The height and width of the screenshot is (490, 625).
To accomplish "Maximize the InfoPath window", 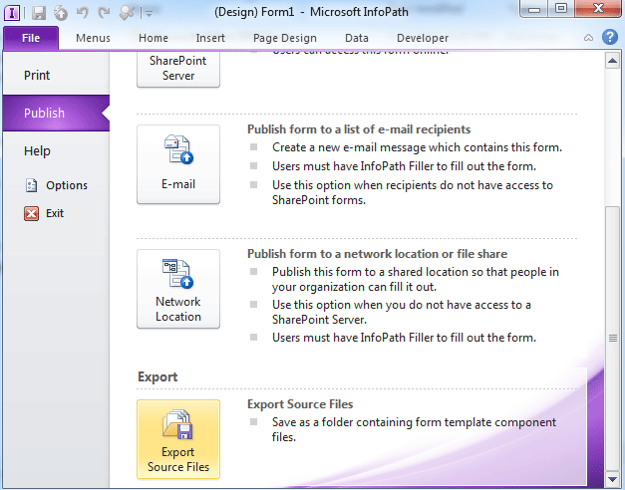I will click(x=561, y=9).
